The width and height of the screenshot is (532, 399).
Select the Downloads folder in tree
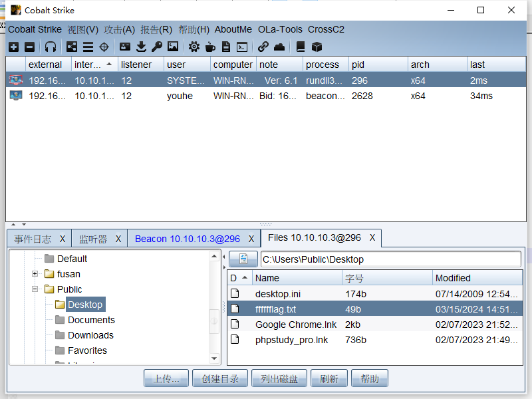coord(90,335)
